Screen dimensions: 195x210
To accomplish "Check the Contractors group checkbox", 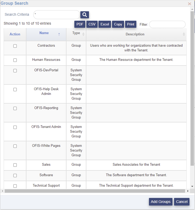I will 15,46.
